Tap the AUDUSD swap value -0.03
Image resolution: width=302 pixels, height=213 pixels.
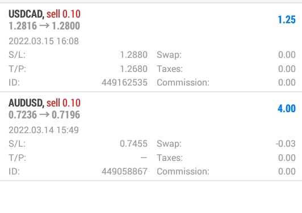click(286, 143)
